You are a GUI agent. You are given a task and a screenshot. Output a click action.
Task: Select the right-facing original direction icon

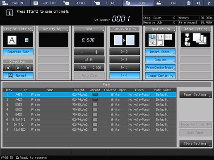click(18, 68)
